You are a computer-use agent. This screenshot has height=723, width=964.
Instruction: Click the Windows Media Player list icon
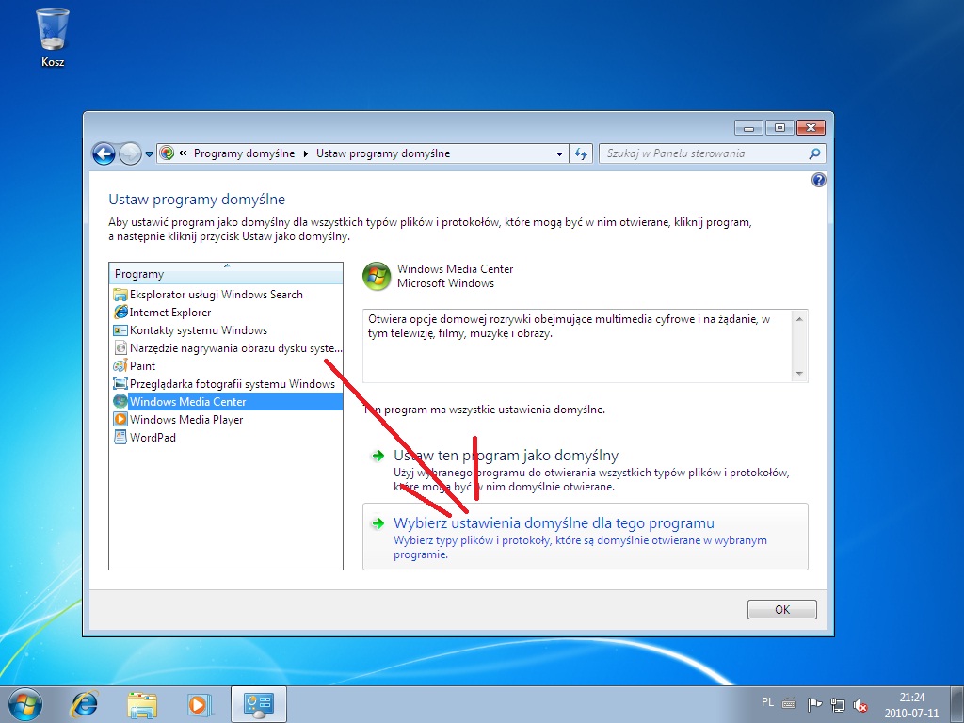(x=120, y=419)
